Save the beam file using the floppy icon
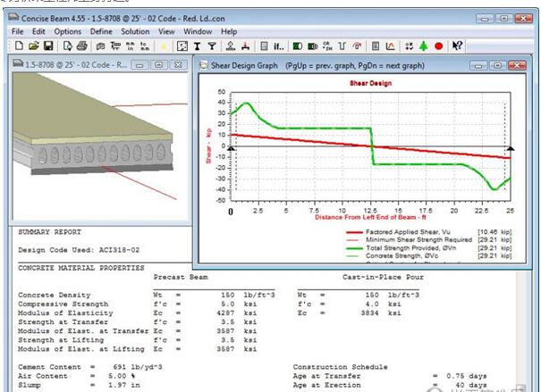Image resolution: width=541 pixels, height=392 pixels. (47, 45)
